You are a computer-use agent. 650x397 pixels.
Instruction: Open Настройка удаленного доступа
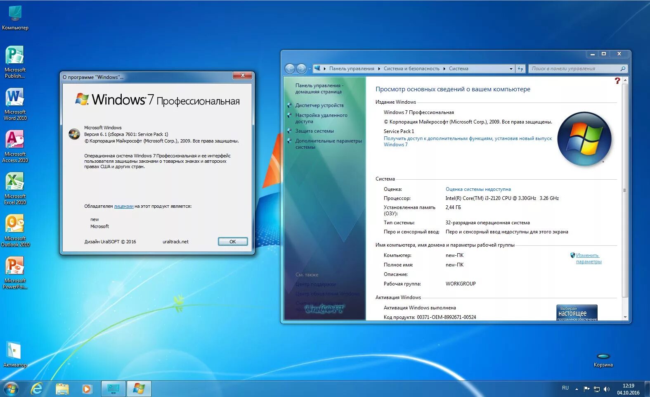click(x=321, y=118)
